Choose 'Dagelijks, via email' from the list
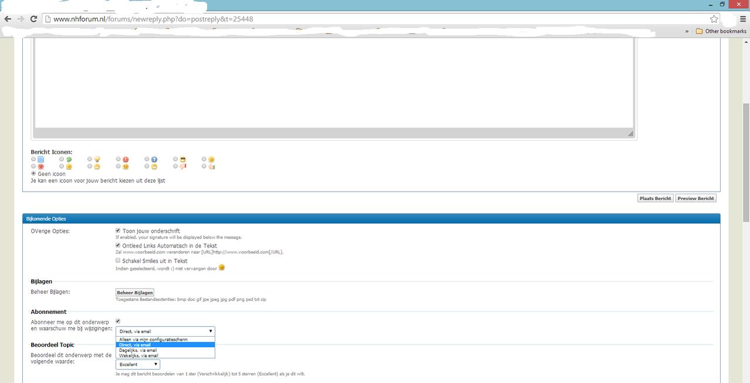 (x=138, y=350)
